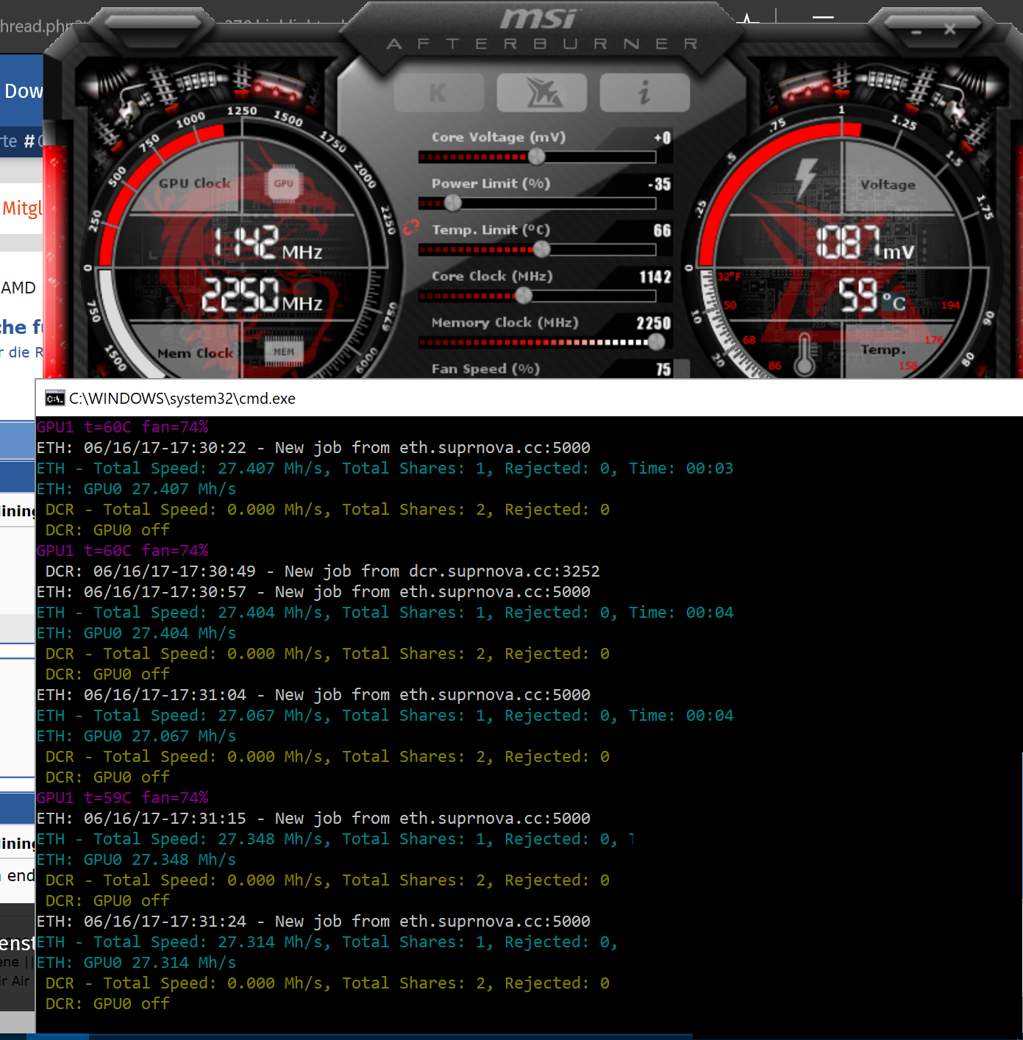Click the ETH job line timestamped 17:30:57
Viewport: 1023px width, 1040px height.
click(313, 592)
